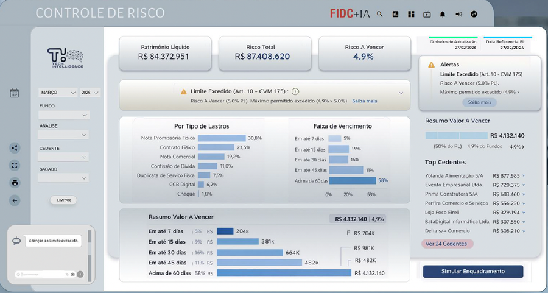The image size is (548, 293).
Task: Click the Data Referência PL date tab
Action: pyautogui.click(x=507, y=44)
